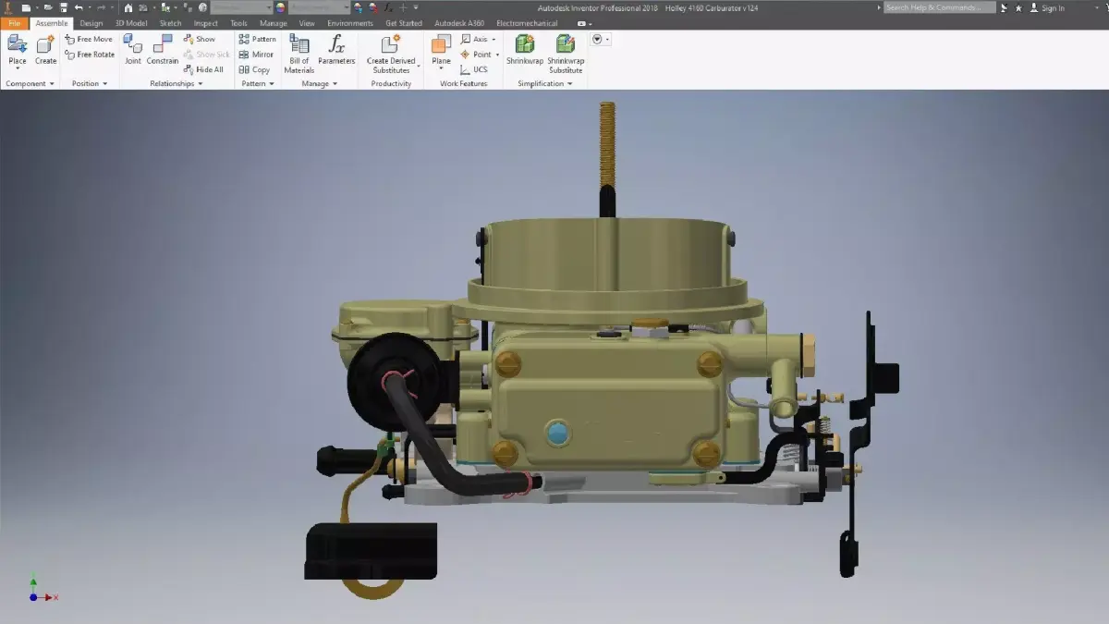Switch to the Tools tab
Screen dimensions: 1109x624
click(x=238, y=23)
